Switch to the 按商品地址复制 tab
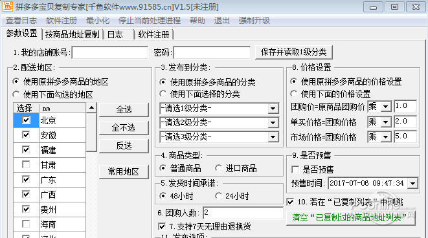Image resolution: width=428 pixels, height=238 pixels. tap(73, 35)
